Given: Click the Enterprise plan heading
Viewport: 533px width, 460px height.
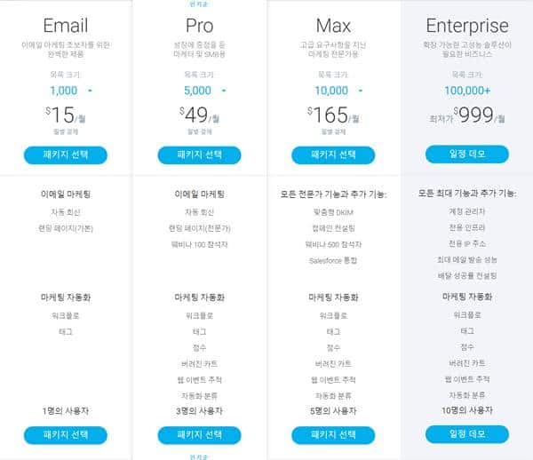Looking at the screenshot, I should pyautogui.click(x=467, y=25).
